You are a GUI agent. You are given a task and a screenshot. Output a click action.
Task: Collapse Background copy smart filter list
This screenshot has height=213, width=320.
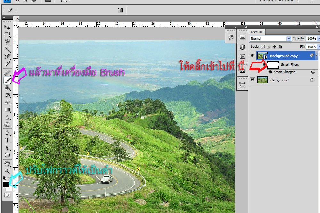click(x=316, y=56)
